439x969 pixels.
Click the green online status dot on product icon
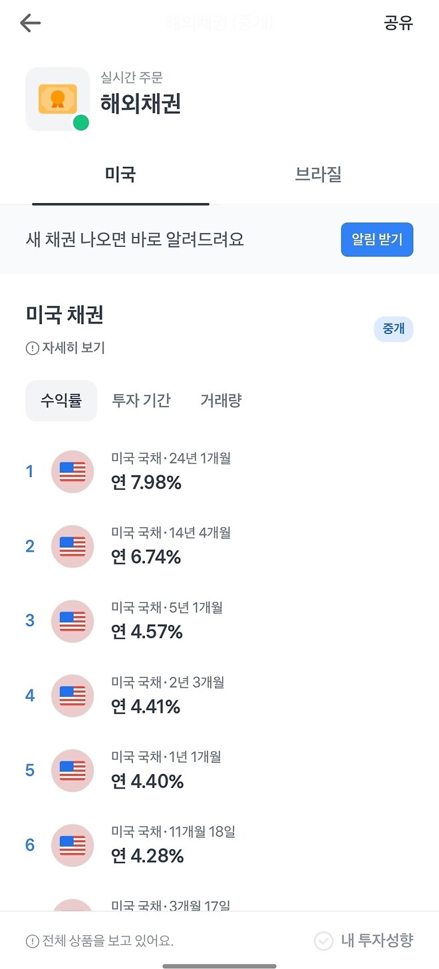pyautogui.click(x=80, y=123)
